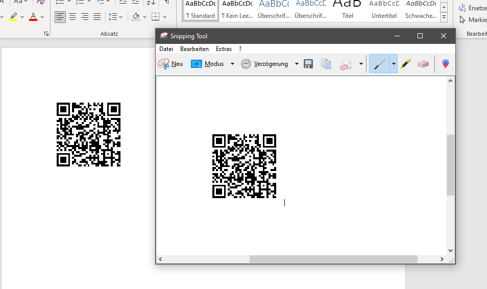Open the Modus dropdown arrow

tap(232, 64)
